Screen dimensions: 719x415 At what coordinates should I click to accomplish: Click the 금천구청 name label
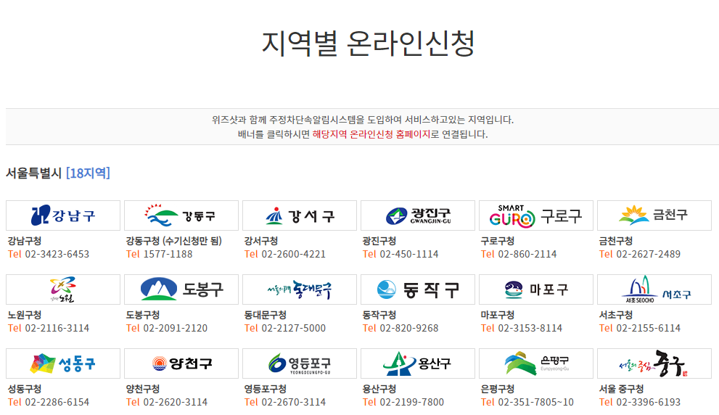click(616, 241)
